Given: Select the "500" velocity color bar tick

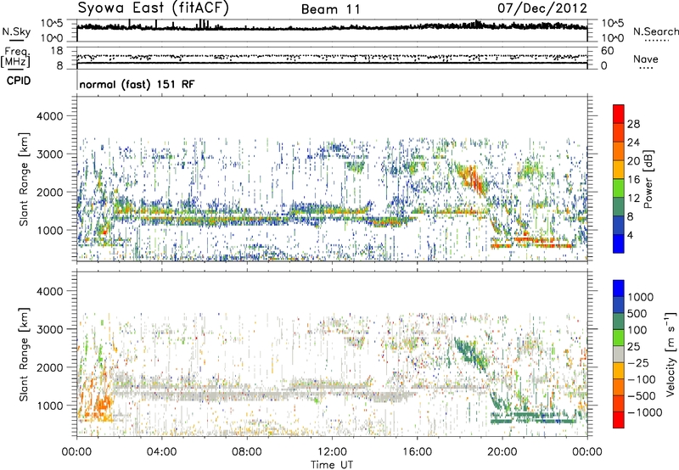Looking at the screenshot, I should point(637,314).
